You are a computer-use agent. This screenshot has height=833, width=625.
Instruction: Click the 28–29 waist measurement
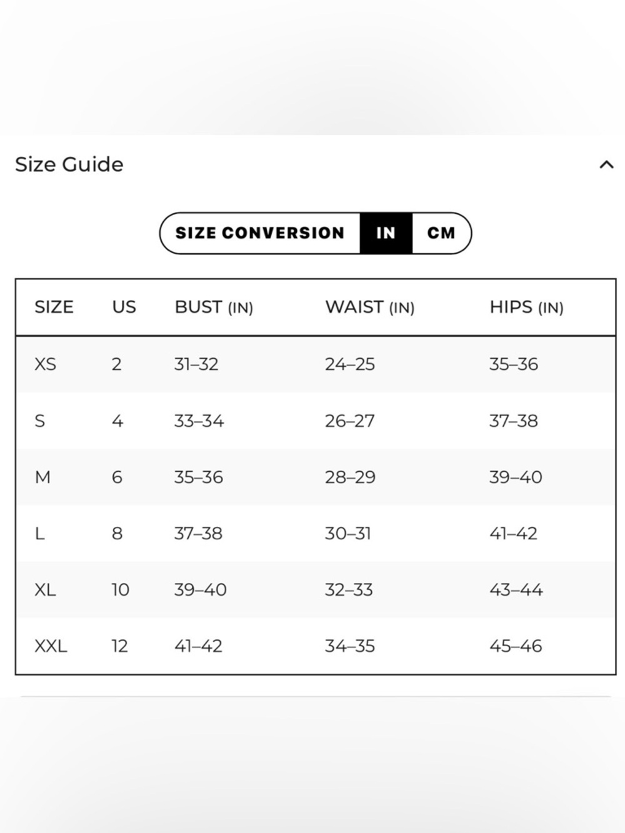click(x=350, y=477)
